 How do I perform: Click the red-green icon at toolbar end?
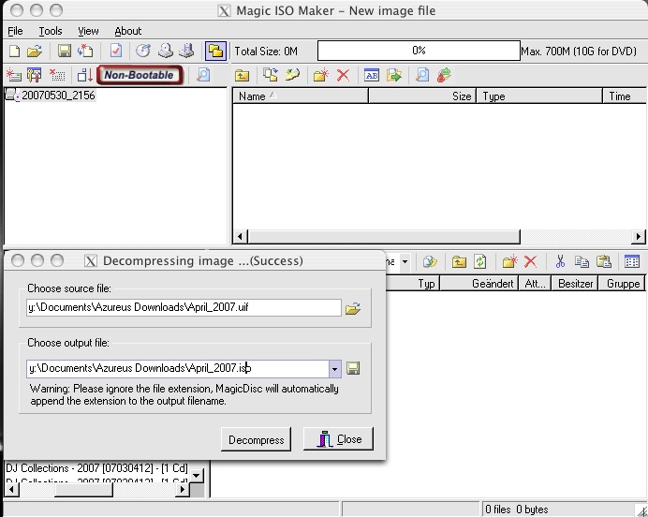point(444,75)
